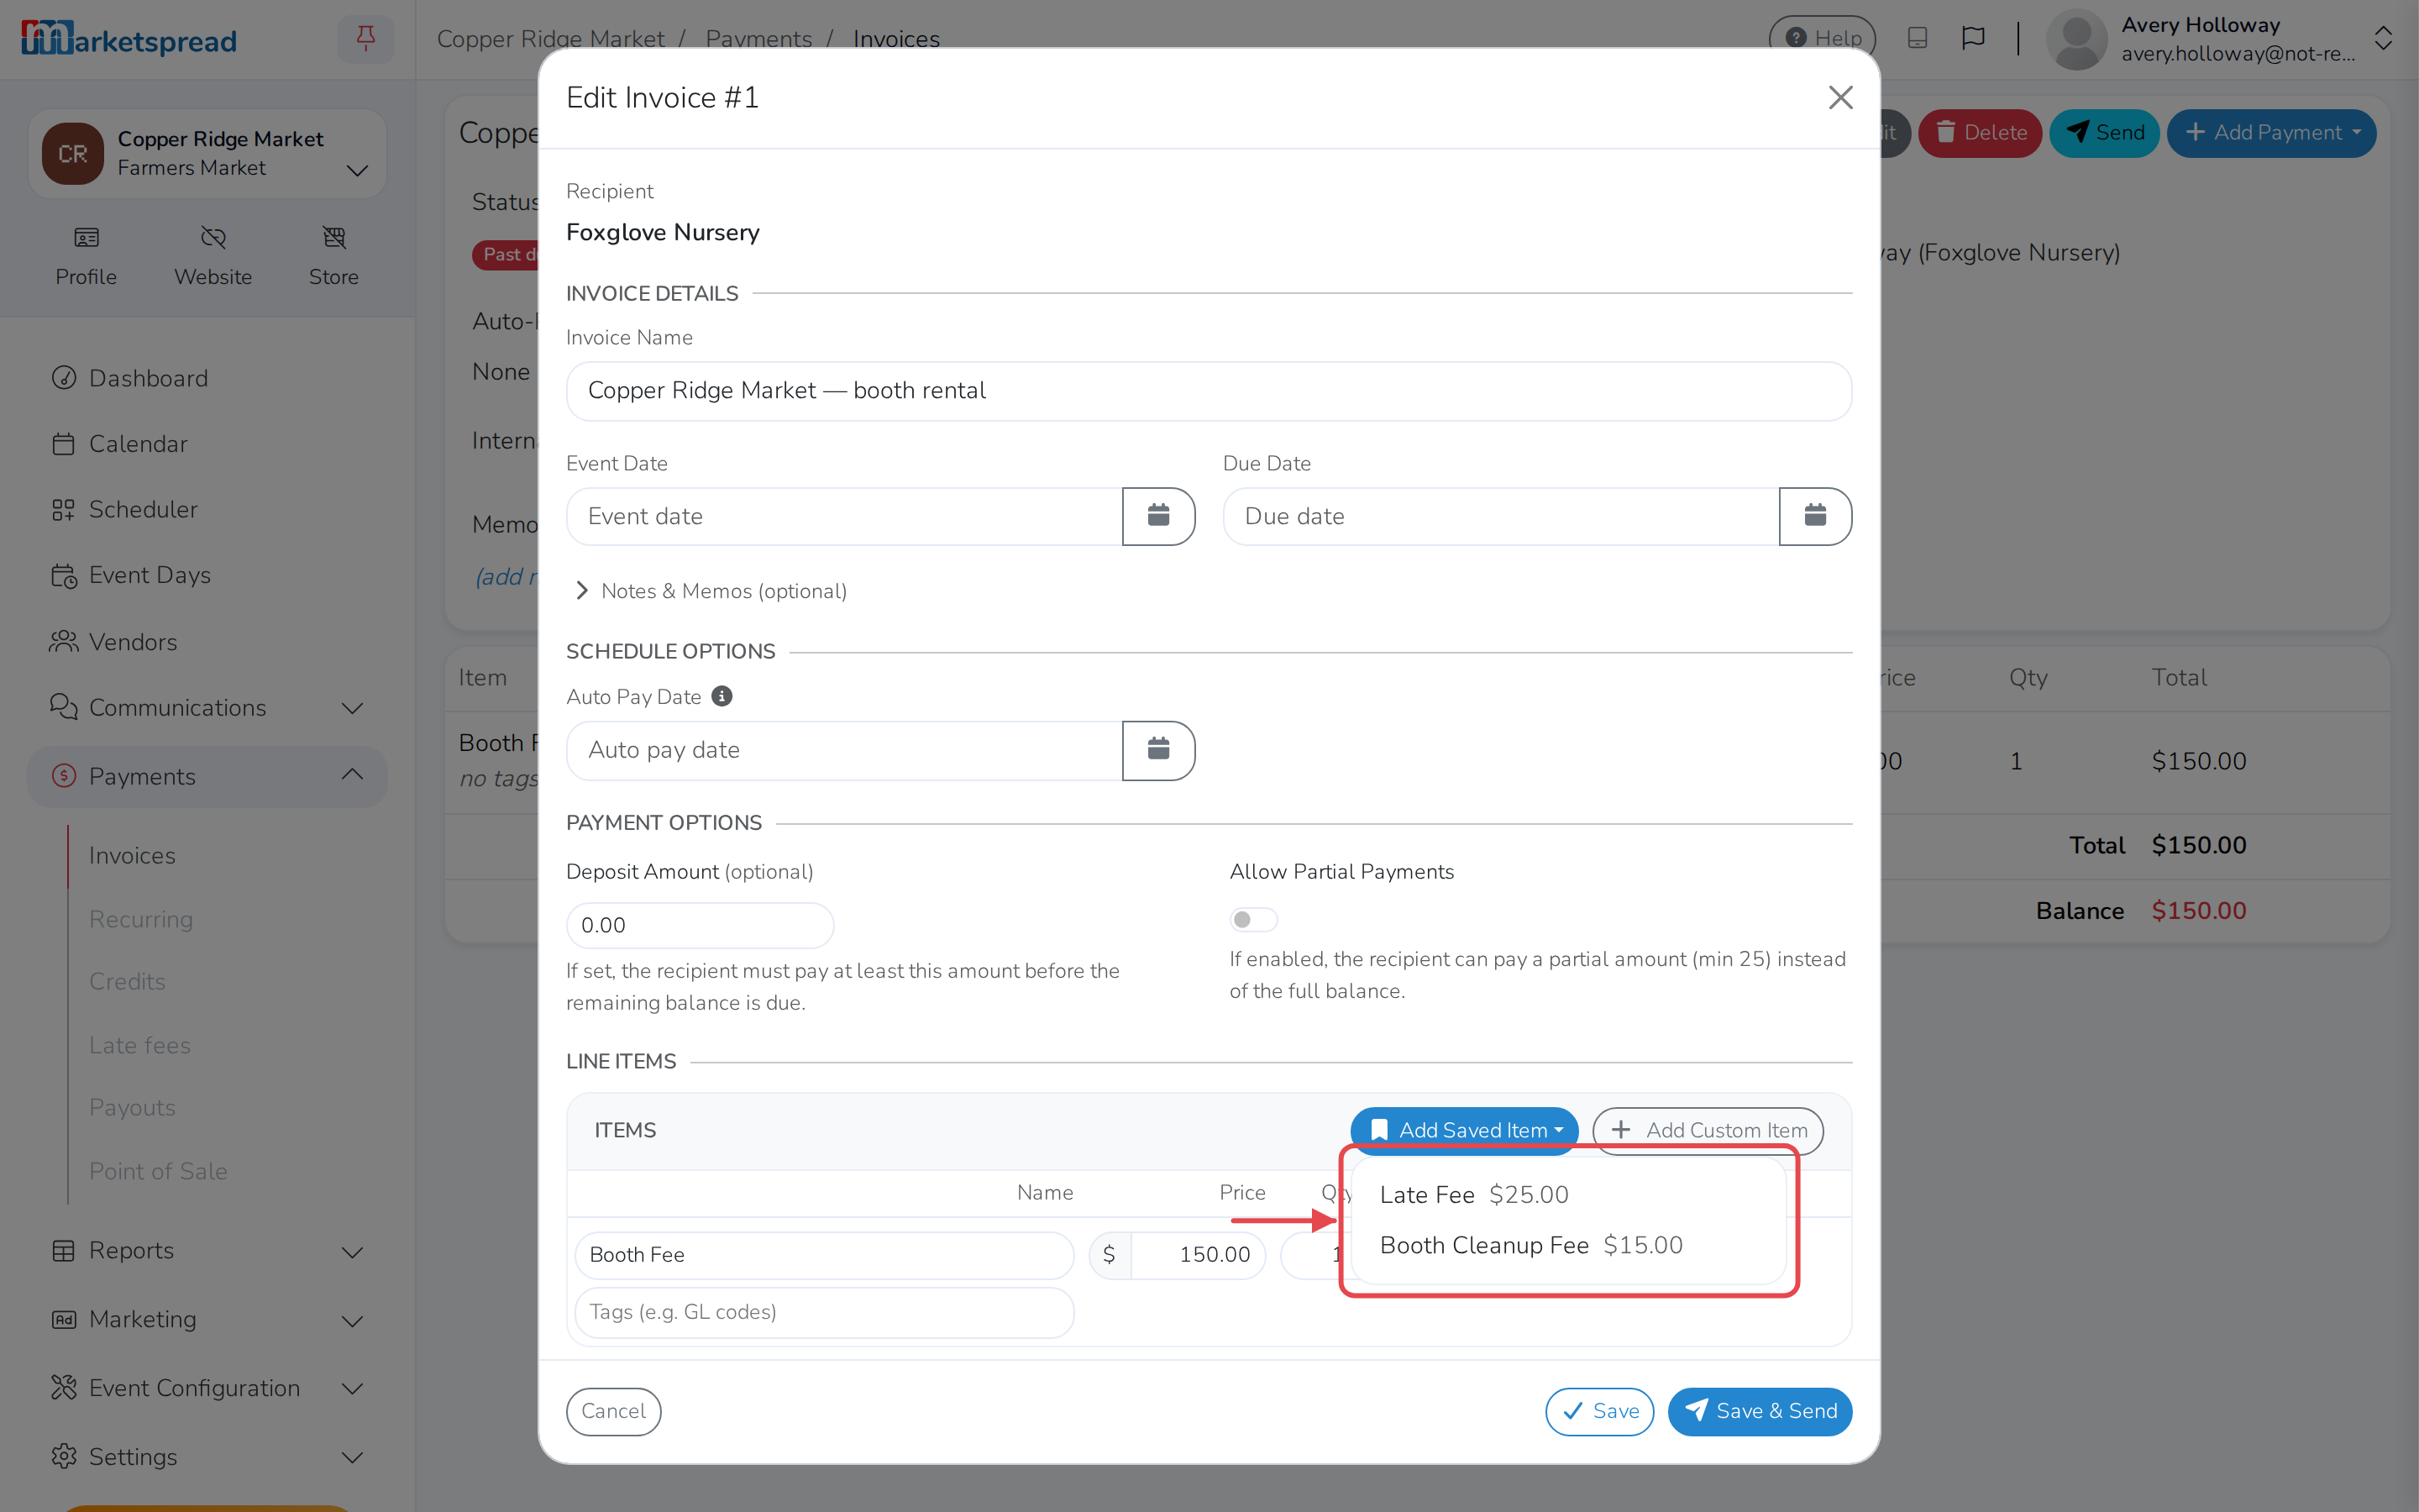The image size is (2419, 1512).
Task: Open the Event Date calendar picker
Action: [x=1158, y=516]
